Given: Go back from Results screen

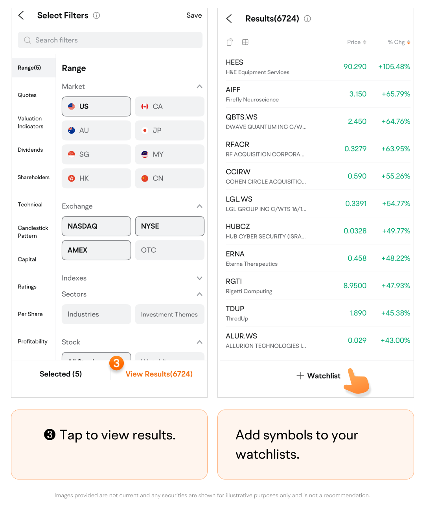Looking at the screenshot, I should [229, 18].
